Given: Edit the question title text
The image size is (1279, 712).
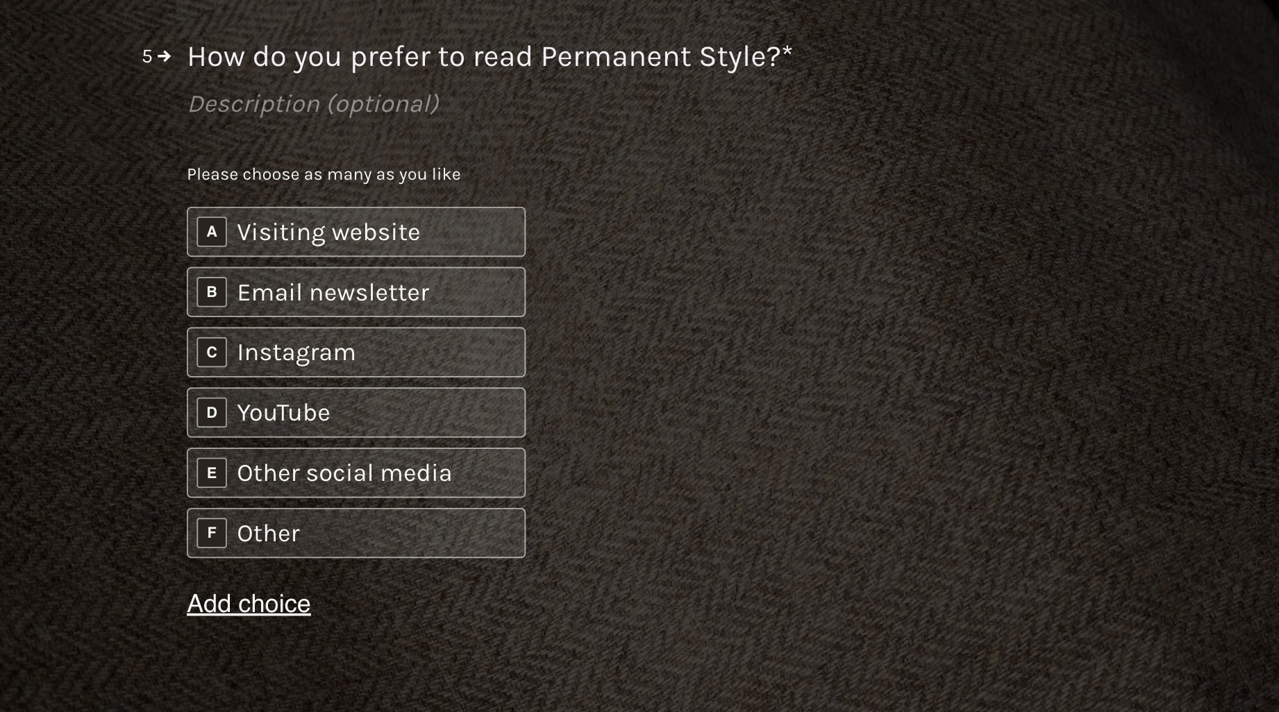Looking at the screenshot, I should click(490, 57).
